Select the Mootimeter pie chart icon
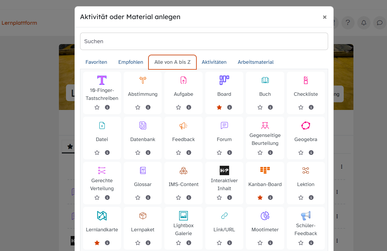This screenshot has height=251, width=387. pyautogui.click(x=265, y=216)
